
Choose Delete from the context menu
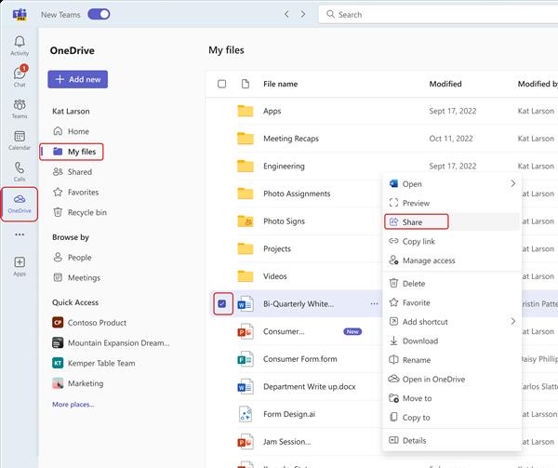click(x=451, y=284)
